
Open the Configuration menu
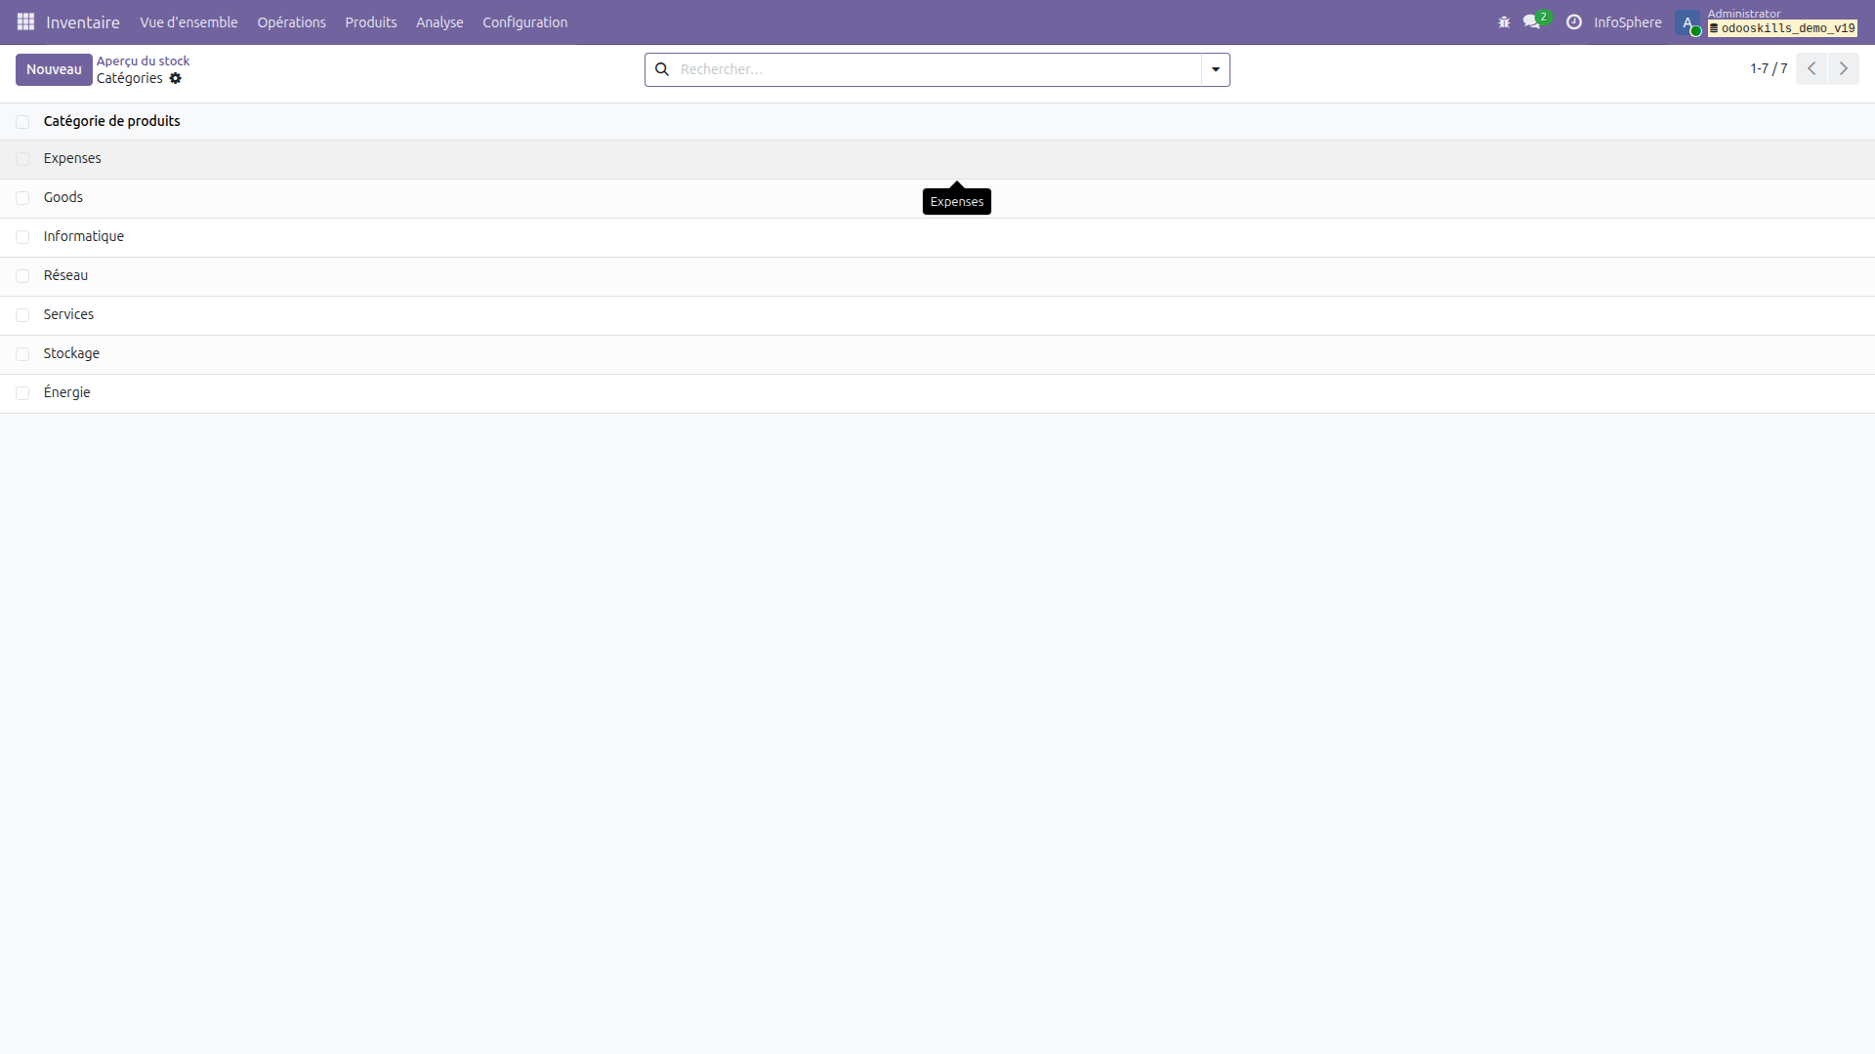click(524, 21)
